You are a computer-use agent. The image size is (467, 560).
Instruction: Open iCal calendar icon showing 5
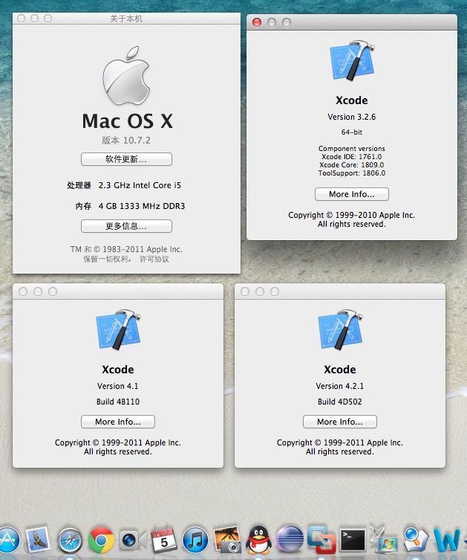point(164,539)
